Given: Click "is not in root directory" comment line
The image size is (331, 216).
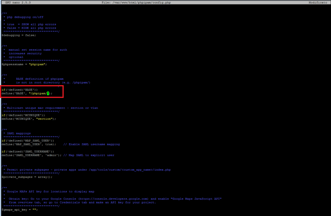Looking at the screenshot, I should coord(53,82).
